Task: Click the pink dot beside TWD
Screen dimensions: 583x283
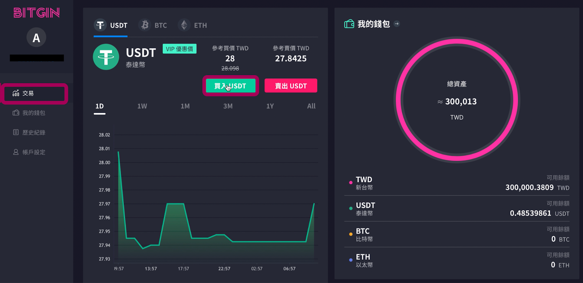Action: click(351, 183)
